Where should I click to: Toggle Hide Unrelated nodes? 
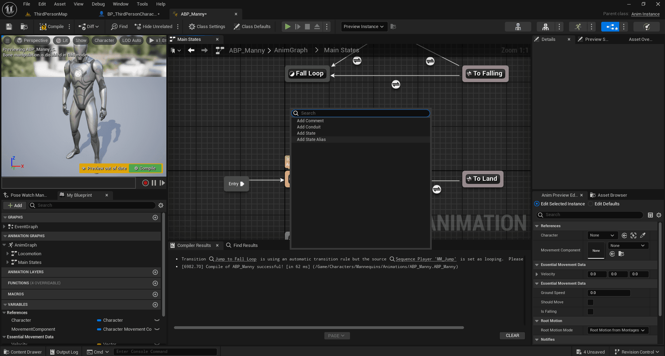point(154,27)
